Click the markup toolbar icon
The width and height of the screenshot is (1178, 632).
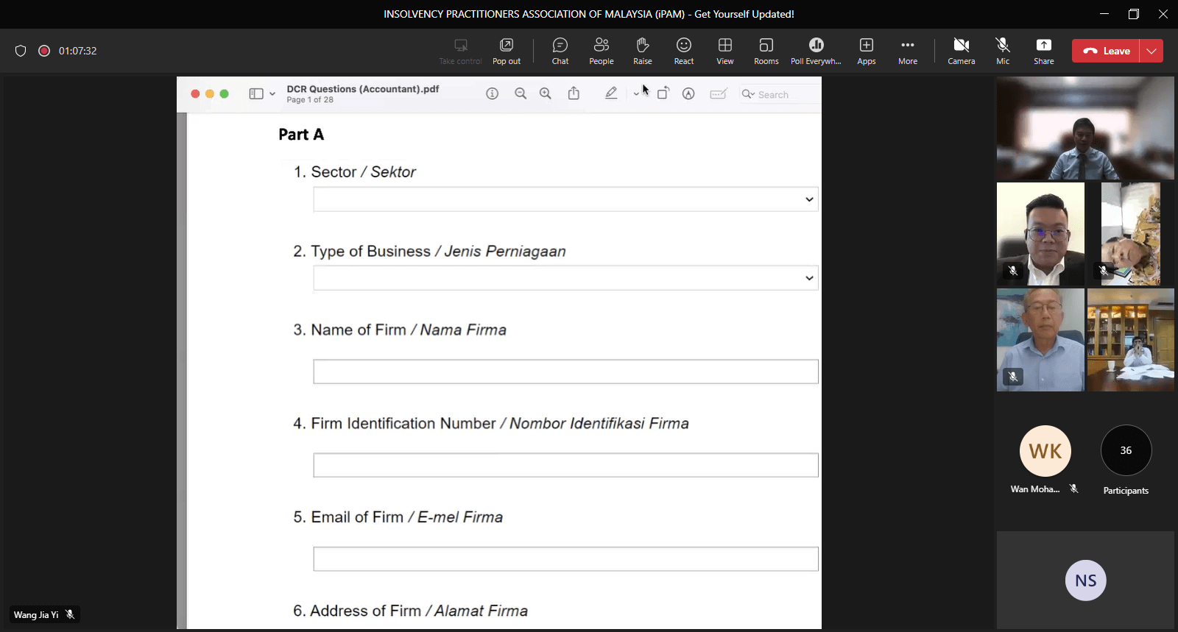[x=688, y=93]
